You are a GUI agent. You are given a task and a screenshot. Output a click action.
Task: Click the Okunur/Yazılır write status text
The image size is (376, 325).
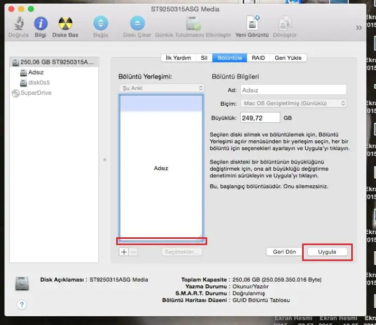tap(250, 286)
